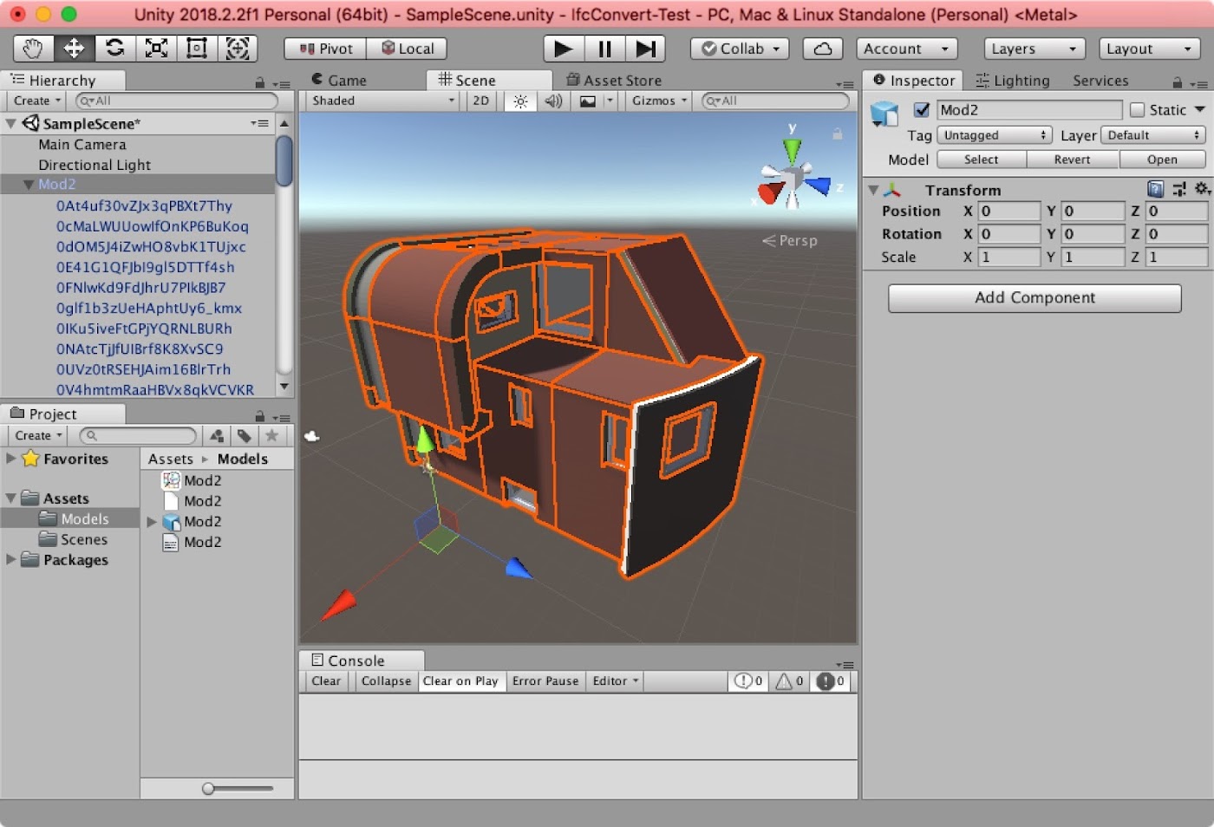The width and height of the screenshot is (1214, 827).
Task: Toggle Clear on Play in Console
Action: (x=461, y=681)
